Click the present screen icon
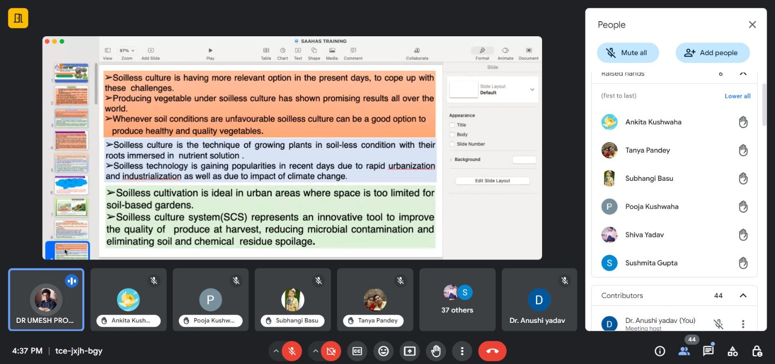Viewport: 775px width, 364px height. click(x=409, y=351)
